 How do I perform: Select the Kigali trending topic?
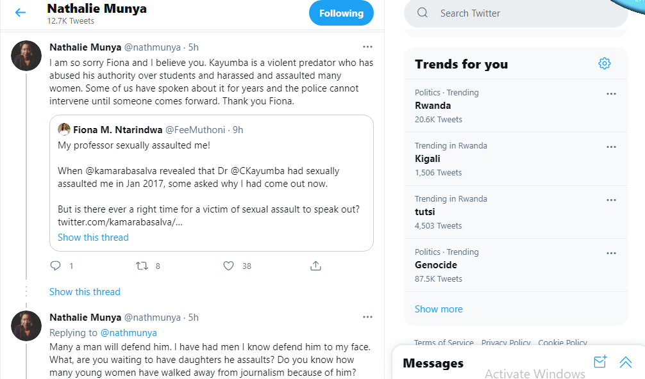click(x=428, y=159)
